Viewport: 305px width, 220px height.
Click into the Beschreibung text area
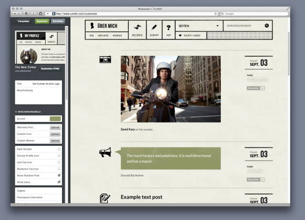(x=38, y=96)
